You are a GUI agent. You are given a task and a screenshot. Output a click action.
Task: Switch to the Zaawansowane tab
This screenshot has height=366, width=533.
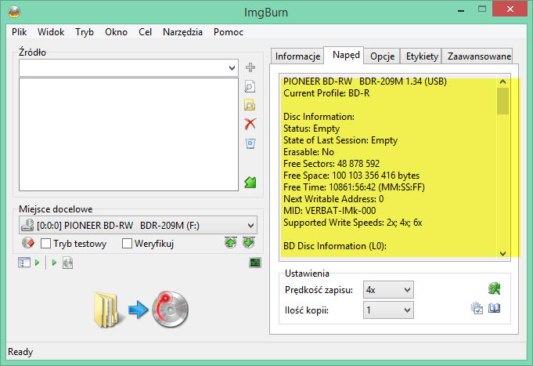point(479,56)
